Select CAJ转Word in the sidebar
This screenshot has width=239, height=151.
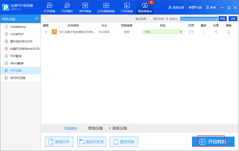[20, 27]
